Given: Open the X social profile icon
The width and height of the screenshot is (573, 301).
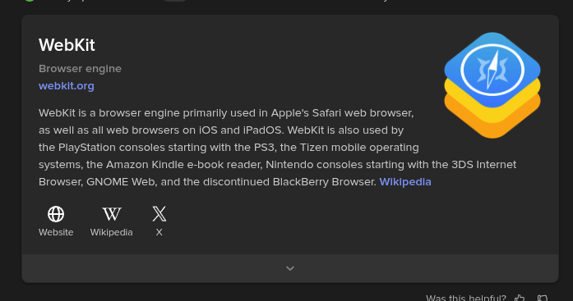Looking at the screenshot, I should 159,214.
